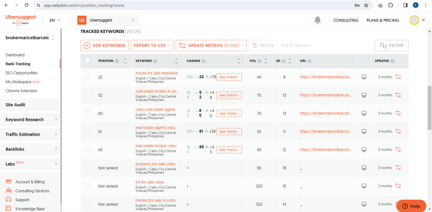Open the UPDATE METRICS dropdown
The height and width of the screenshot is (212, 432).
point(211,45)
